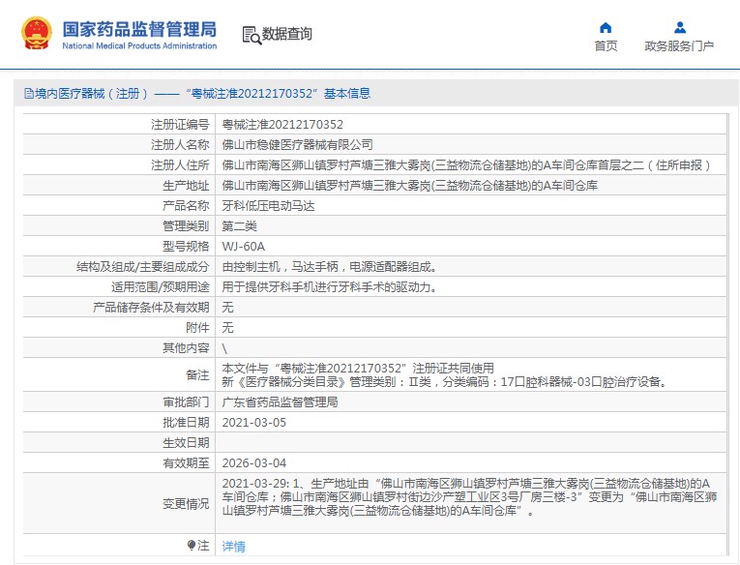Screen dimensions: 740x565
Task: Click the lightbulb 注 icon
Action: coord(192,546)
